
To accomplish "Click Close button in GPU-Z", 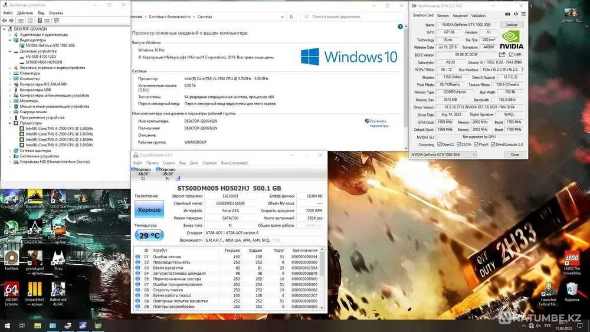I will click(514, 155).
